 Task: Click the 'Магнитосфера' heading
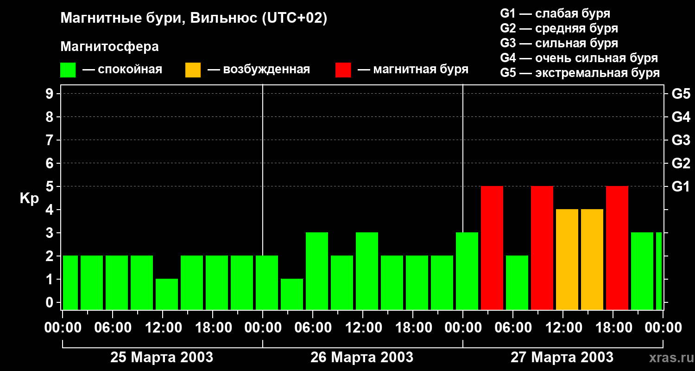point(109,47)
